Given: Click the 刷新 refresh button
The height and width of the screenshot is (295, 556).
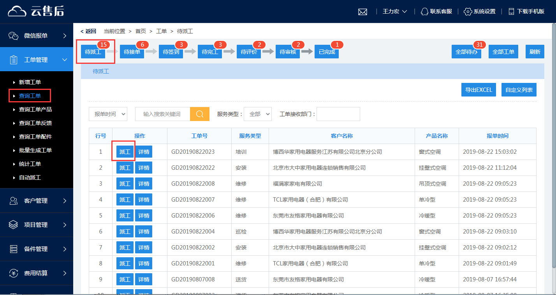Looking at the screenshot, I should (535, 52).
